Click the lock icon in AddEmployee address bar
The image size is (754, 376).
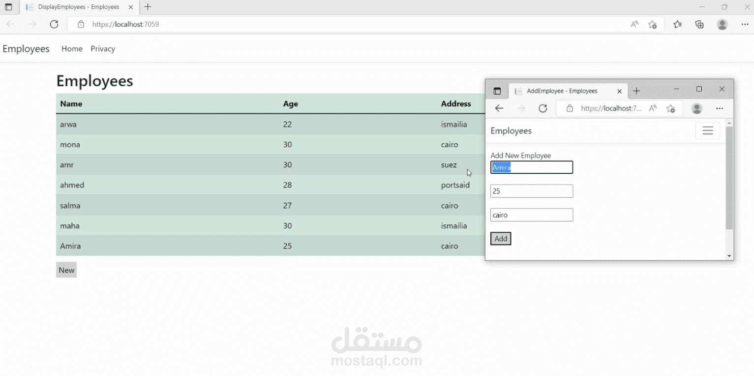(x=570, y=108)
